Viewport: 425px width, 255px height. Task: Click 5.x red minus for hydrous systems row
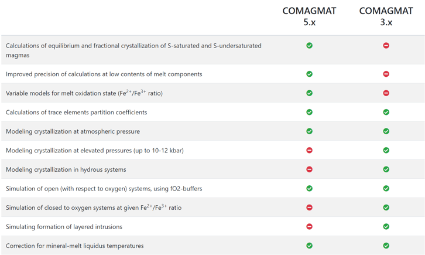coord(309,169)
